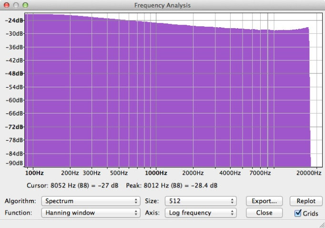Click the Frequency Analysis window title
This screenshot has width=325, height=228.
click(162, 5)
